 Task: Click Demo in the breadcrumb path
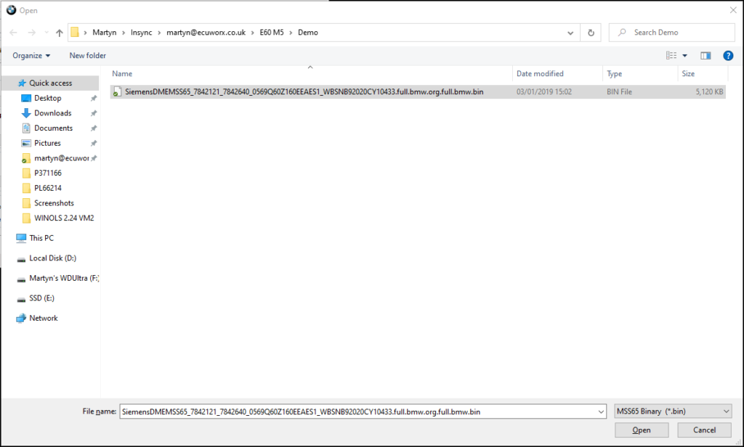click(308, 33)
